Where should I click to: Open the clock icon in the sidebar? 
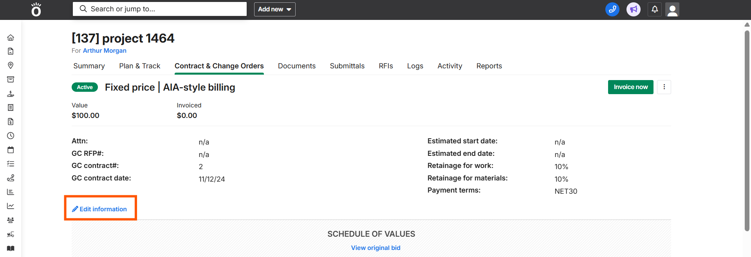pos(11,136)
